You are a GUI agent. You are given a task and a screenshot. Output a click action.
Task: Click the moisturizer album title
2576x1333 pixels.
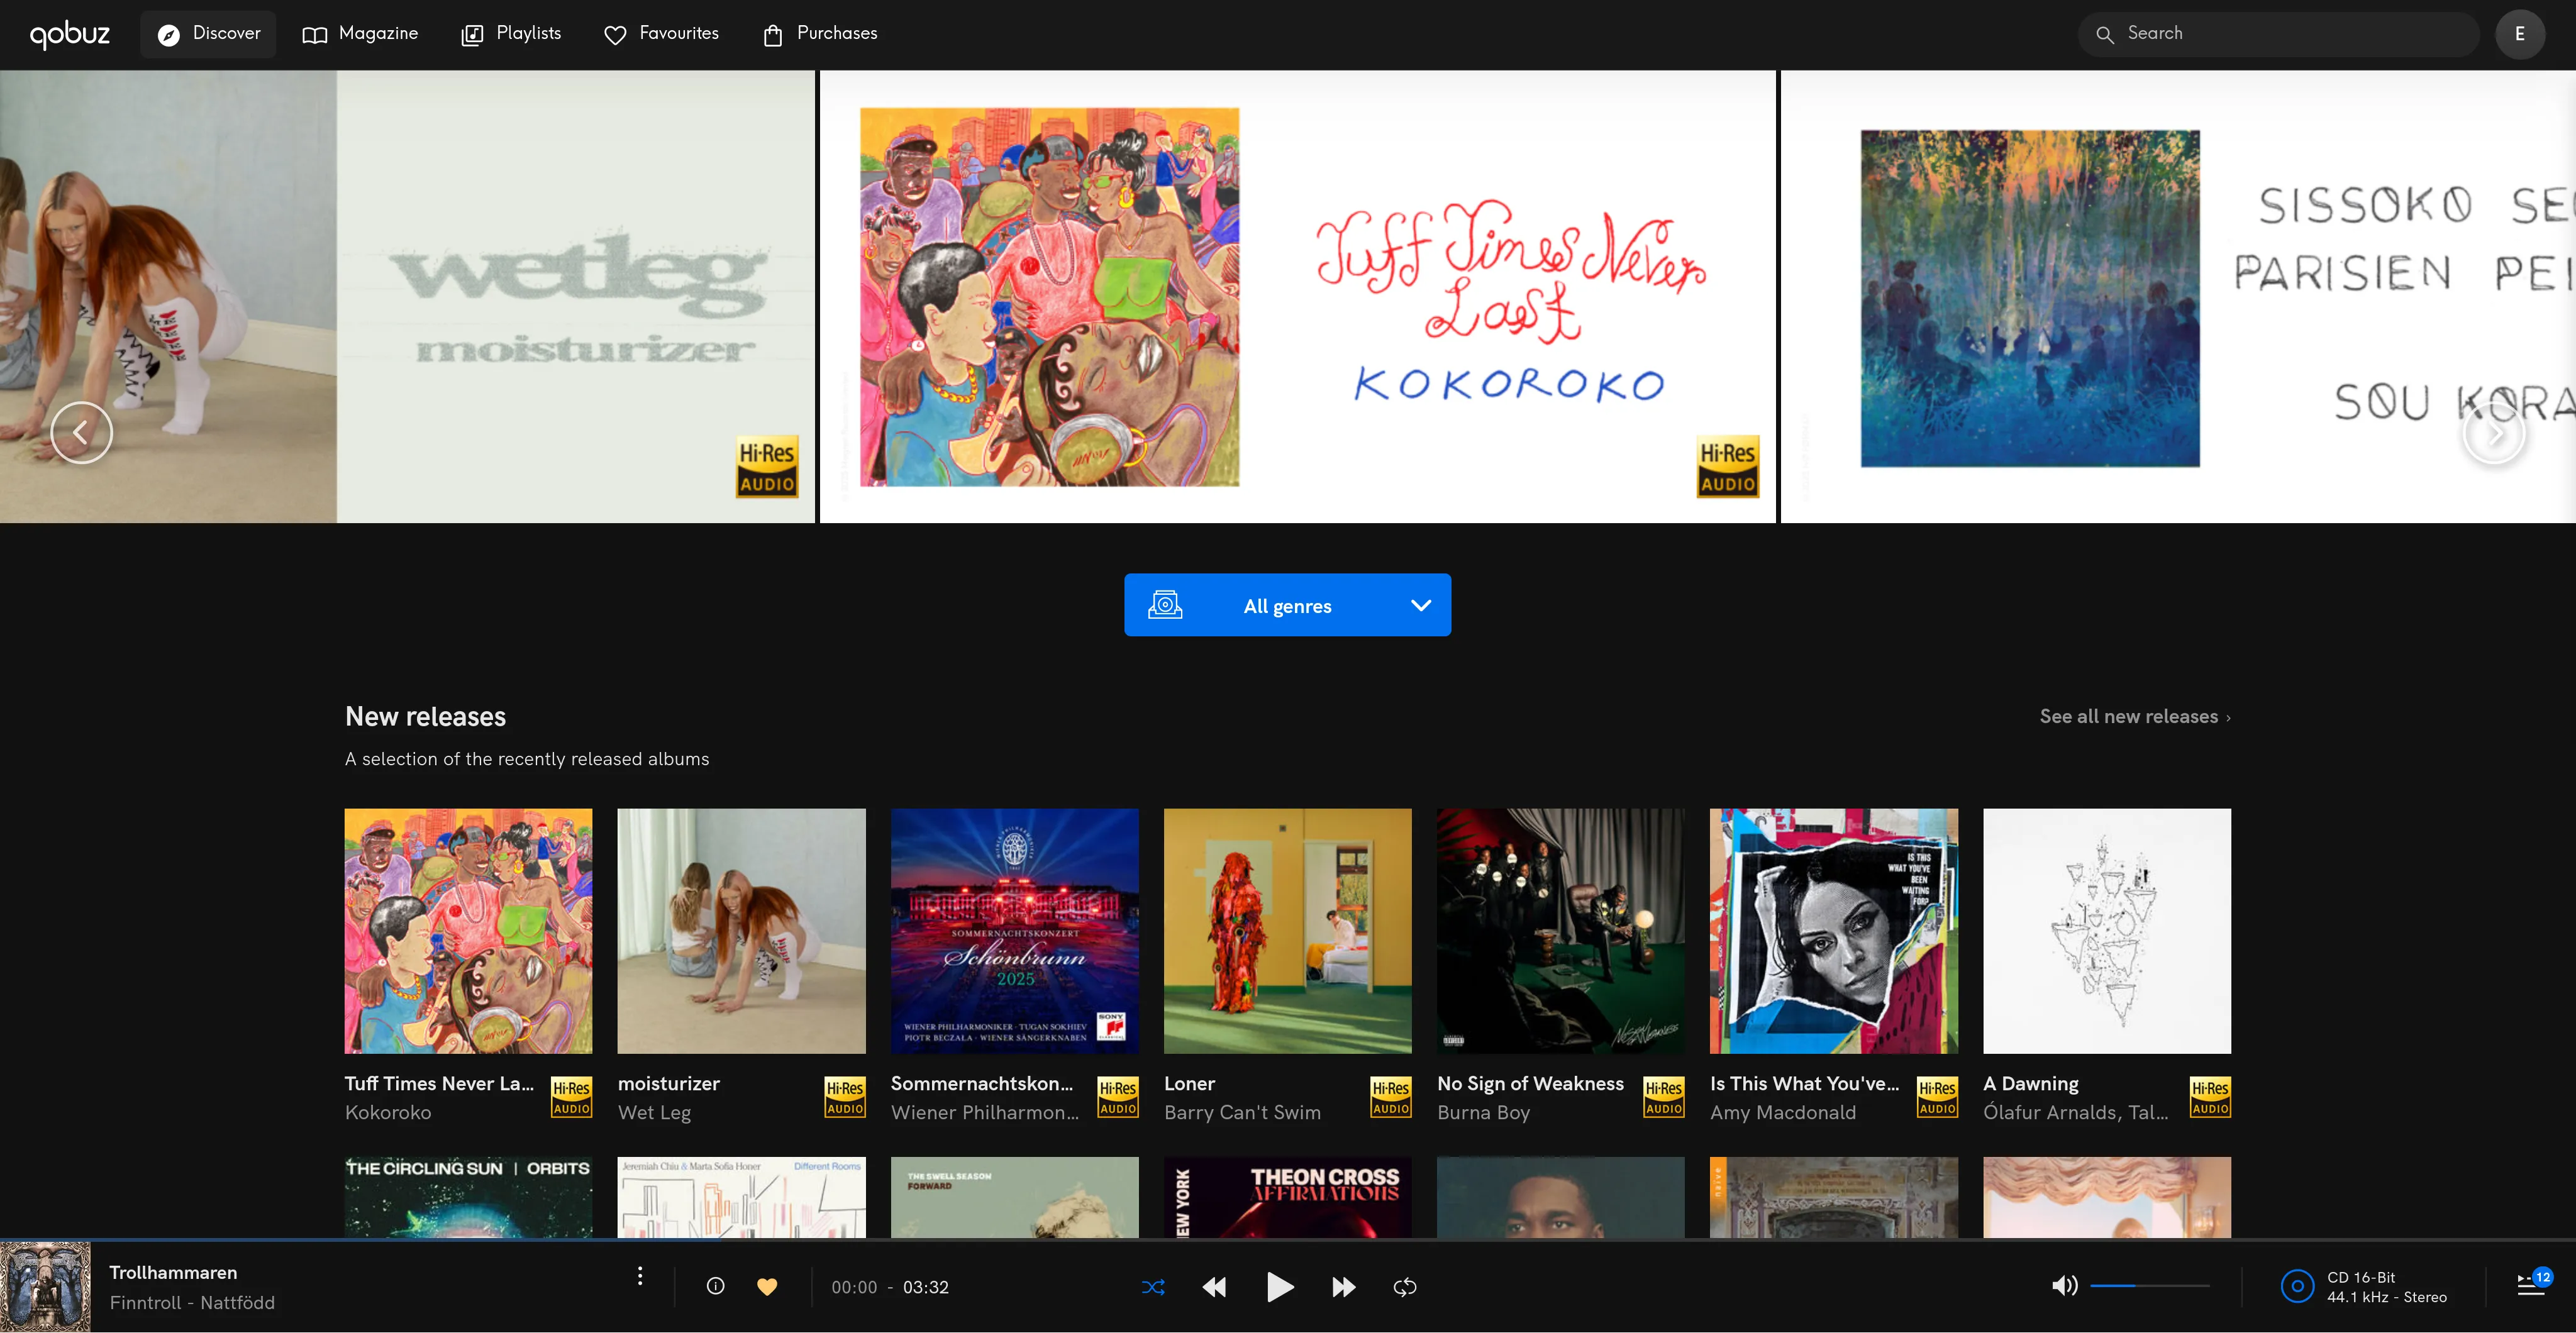[x=668, y=1083]
